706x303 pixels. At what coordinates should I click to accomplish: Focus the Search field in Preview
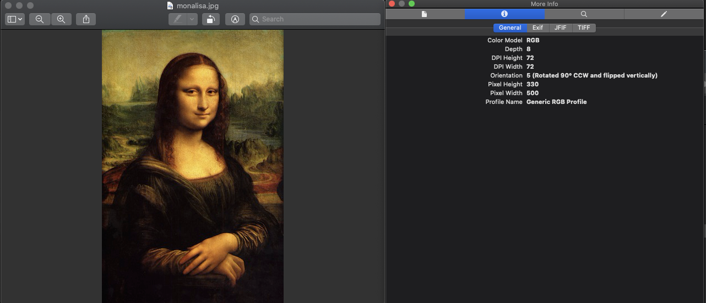click(x=315, y=19)
